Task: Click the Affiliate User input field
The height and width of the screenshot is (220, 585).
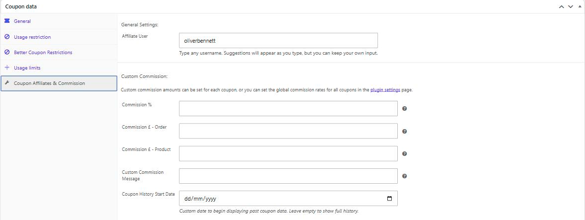Action: pyautogui.click(x=278, y=41)
